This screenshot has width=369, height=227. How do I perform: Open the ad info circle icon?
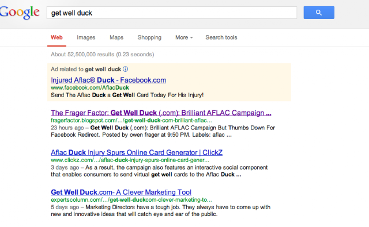tap(126, 69)
